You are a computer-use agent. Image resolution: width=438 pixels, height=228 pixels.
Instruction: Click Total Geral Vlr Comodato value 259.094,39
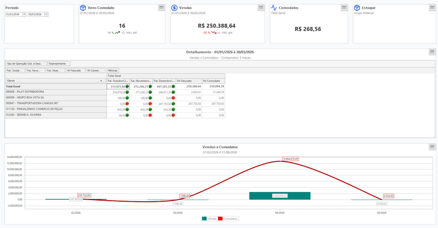coord(216,86)
